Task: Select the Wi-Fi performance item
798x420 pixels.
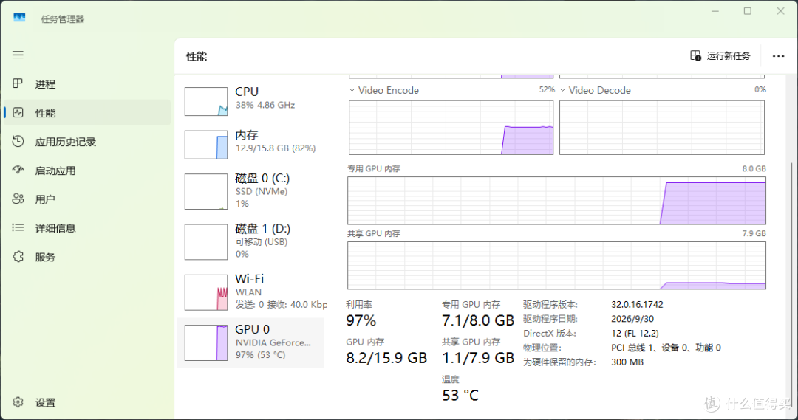Action: point(251,292)
